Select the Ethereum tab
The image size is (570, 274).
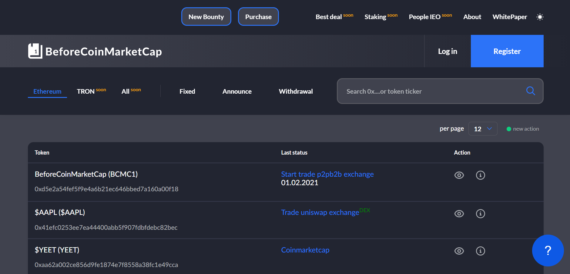click(x=47, y=92)
